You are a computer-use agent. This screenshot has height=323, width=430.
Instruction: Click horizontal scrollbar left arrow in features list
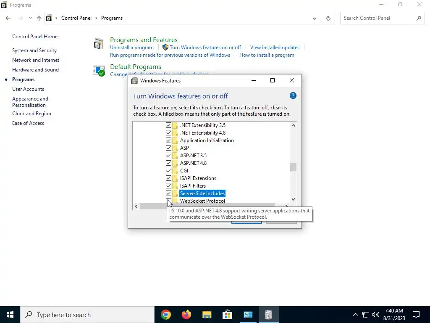[136, 206]
